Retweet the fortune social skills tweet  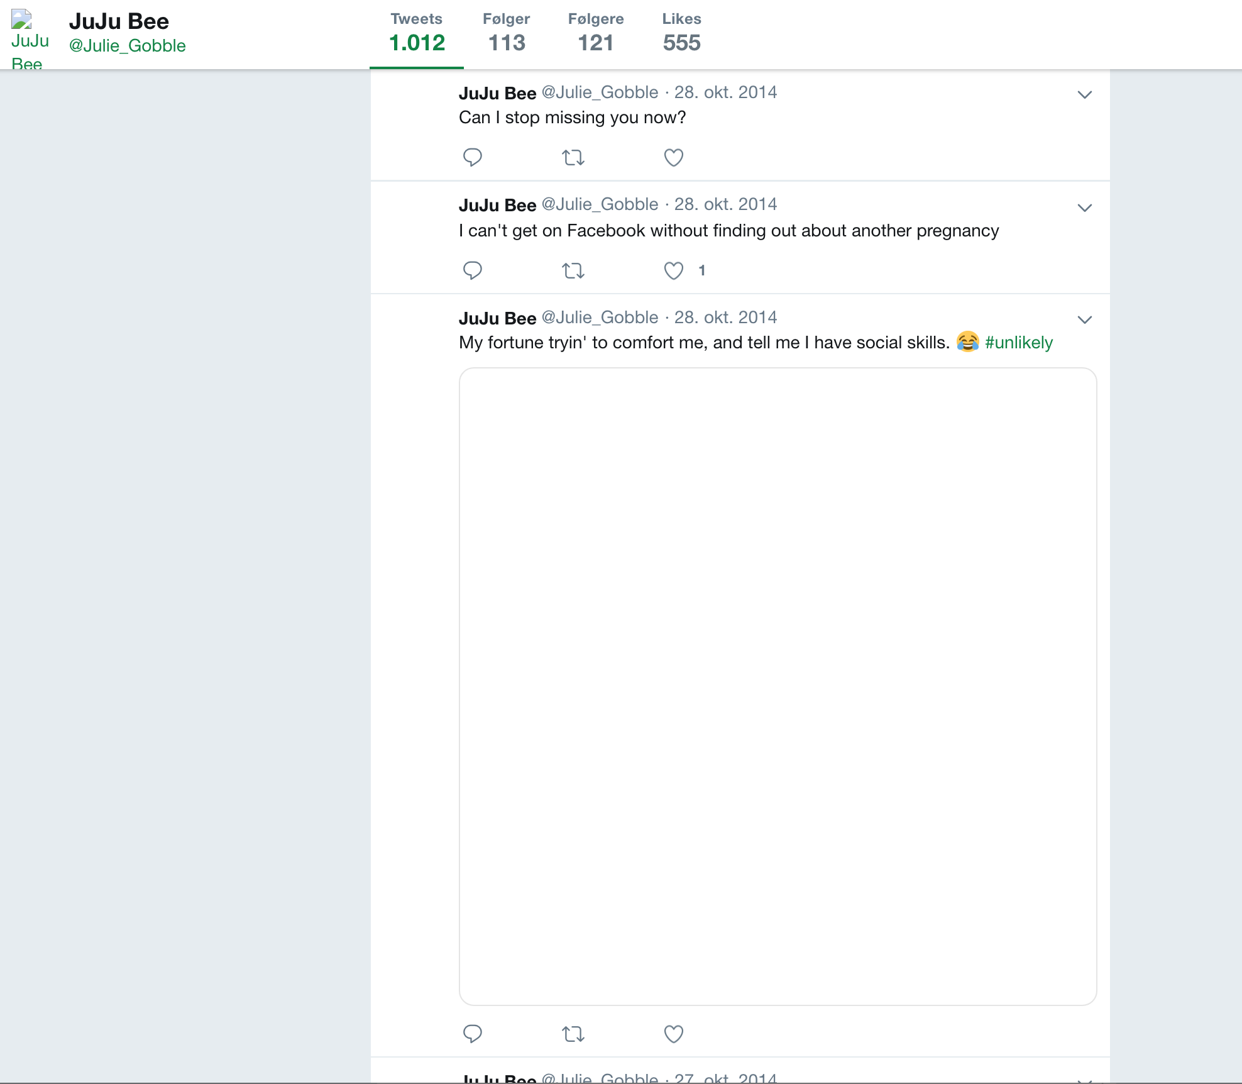(x=573, y=1034)
